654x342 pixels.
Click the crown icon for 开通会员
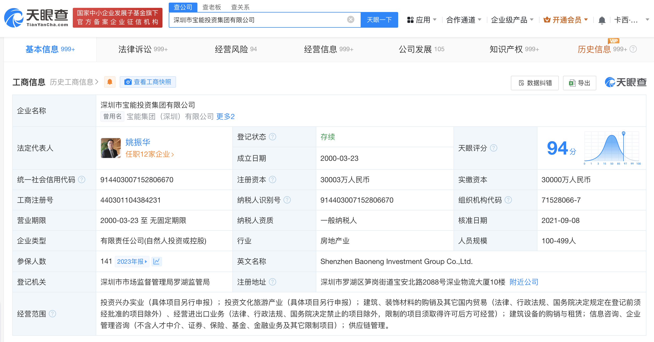point(547,20)
